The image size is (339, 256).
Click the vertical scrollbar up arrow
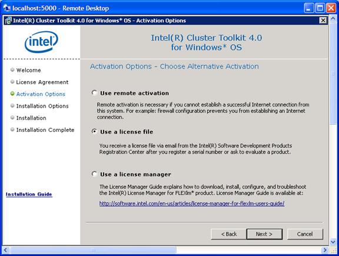(333, 19)
